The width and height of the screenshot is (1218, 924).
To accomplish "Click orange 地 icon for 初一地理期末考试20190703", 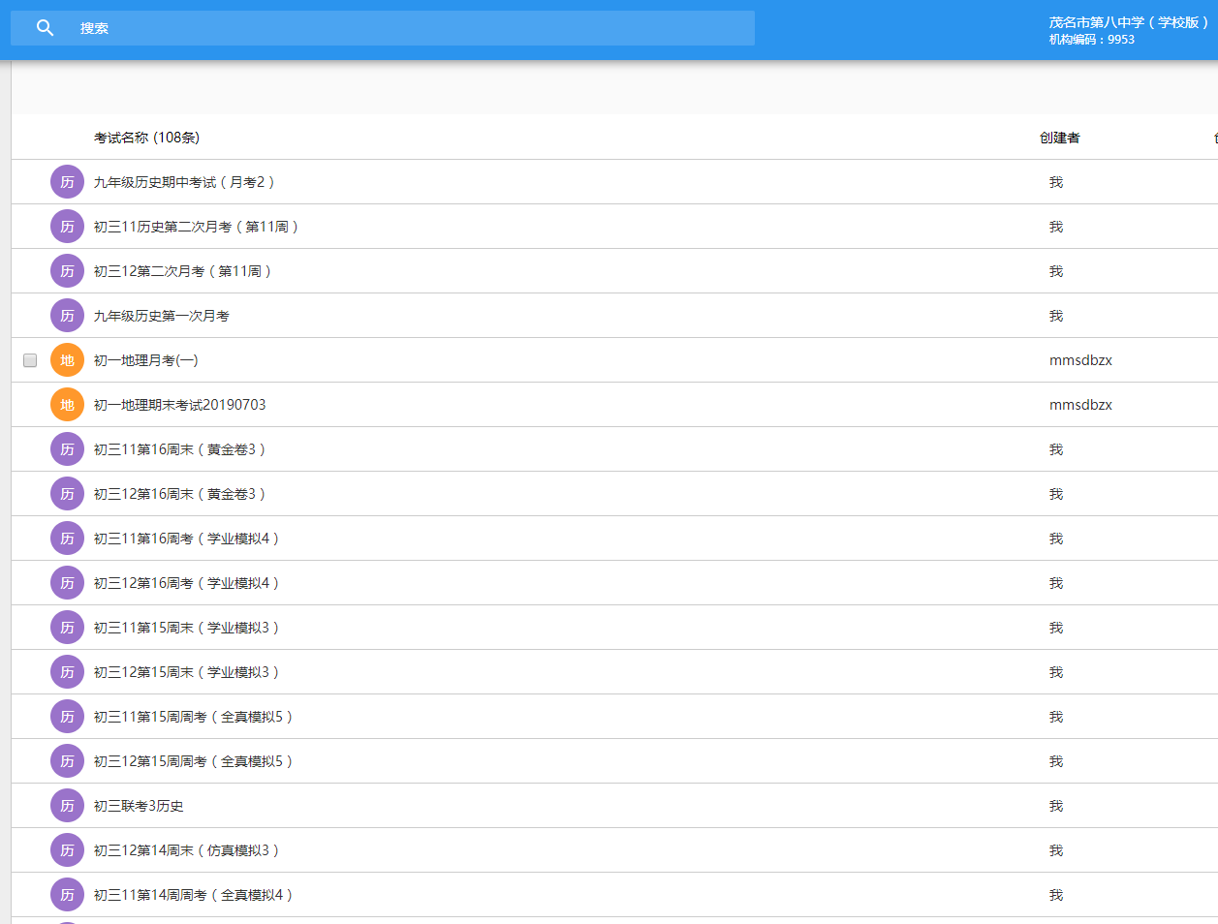I will [x=67, y=405].
